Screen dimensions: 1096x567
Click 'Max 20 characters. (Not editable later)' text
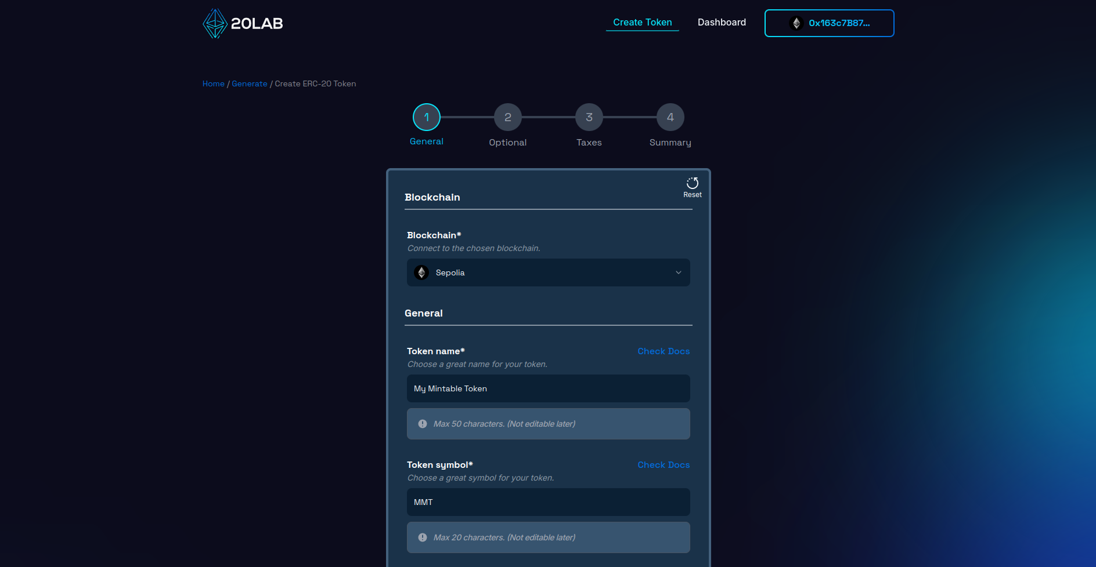pyautogui.click(x=504, y=537)
